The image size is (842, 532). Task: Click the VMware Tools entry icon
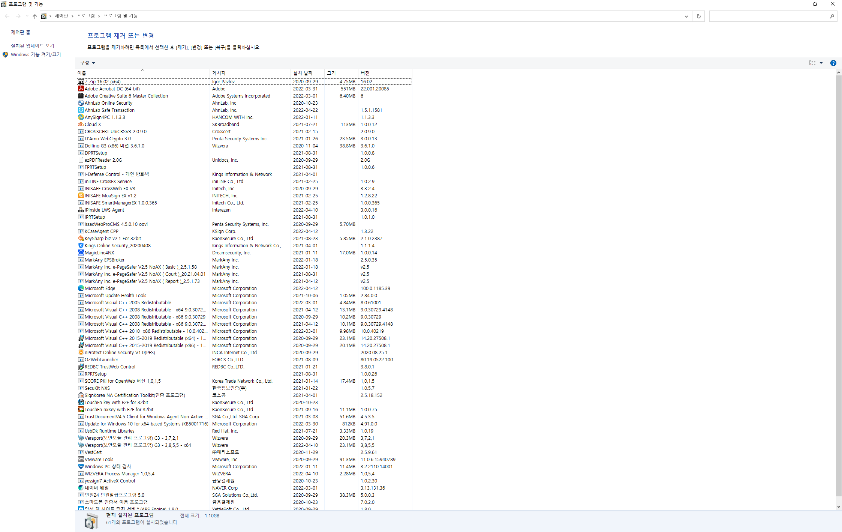(81, 459)
